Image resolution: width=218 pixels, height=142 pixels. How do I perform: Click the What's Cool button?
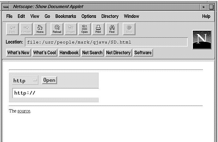click(x=45, y=53)
